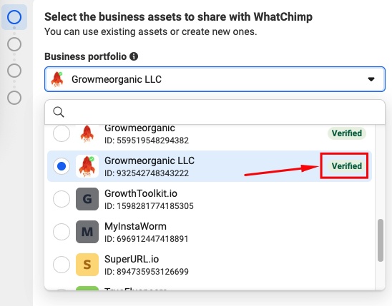Click ID: 932542748343222 text
Image resolution: width=392 pixels, height=306 pixels.
click(147, 173)
